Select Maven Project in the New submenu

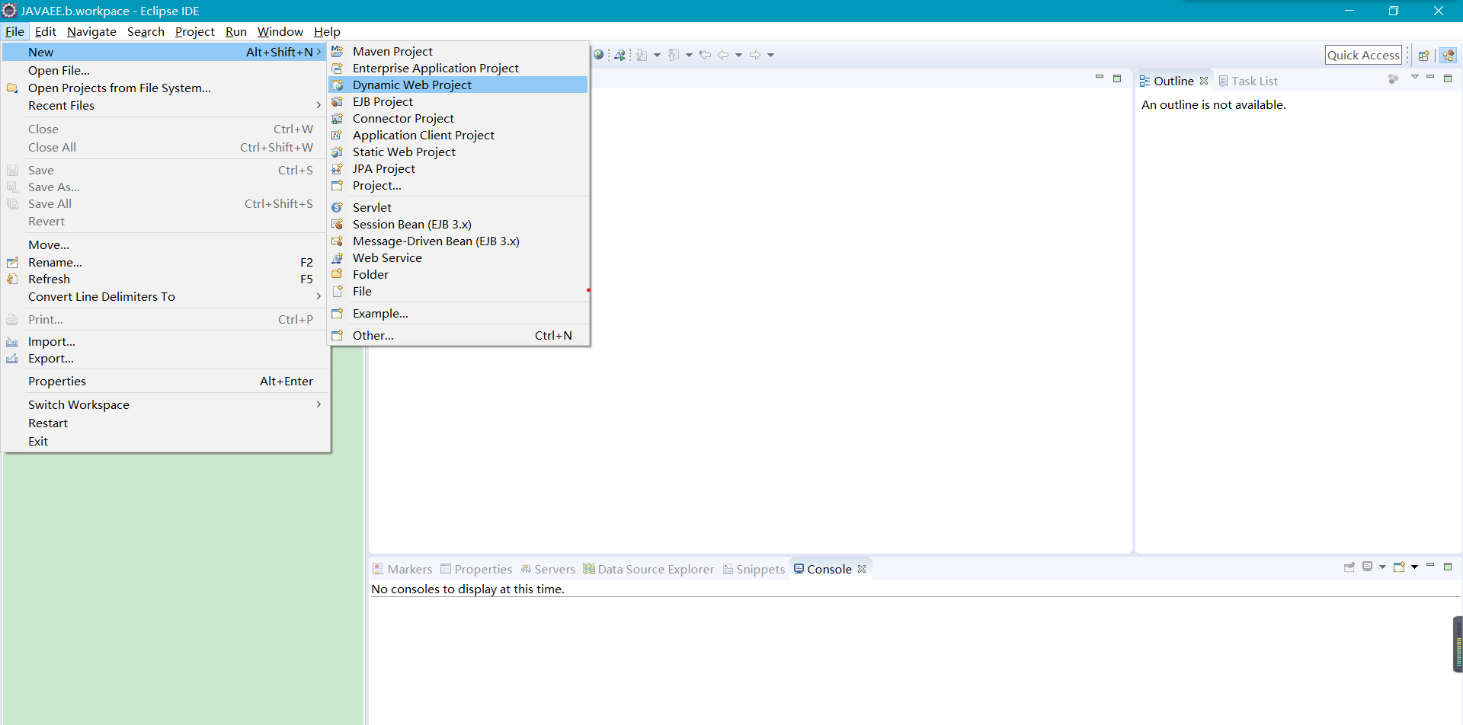pyautogui.click(x=458, y=52)
